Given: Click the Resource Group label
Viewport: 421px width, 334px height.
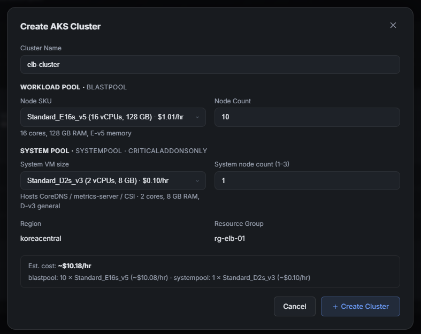Looking at the screenshot, I should [x=239, y=224].
